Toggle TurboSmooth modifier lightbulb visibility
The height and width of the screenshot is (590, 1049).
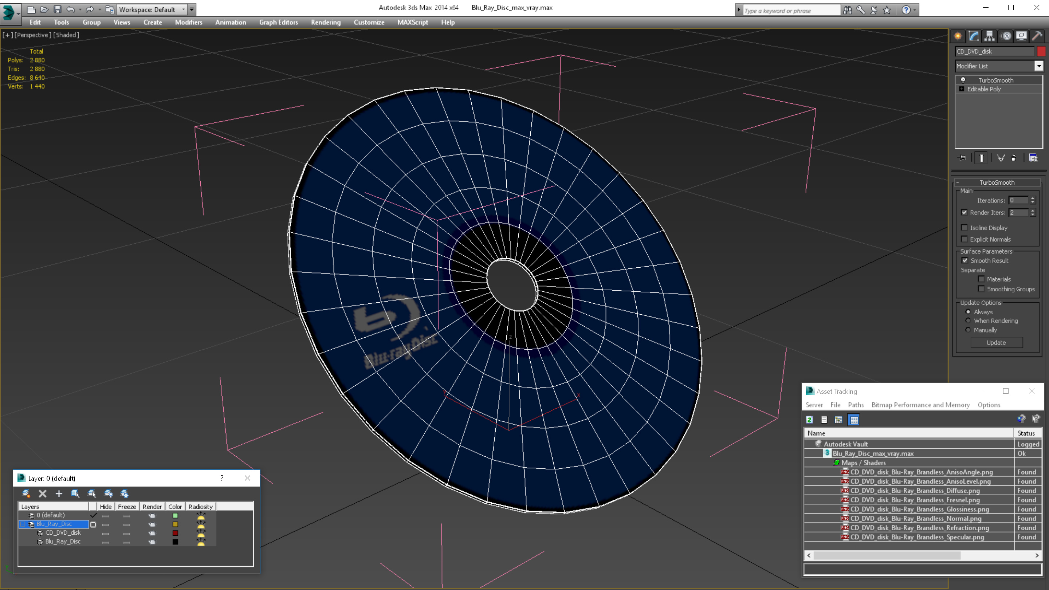click(x=963, y=80)
